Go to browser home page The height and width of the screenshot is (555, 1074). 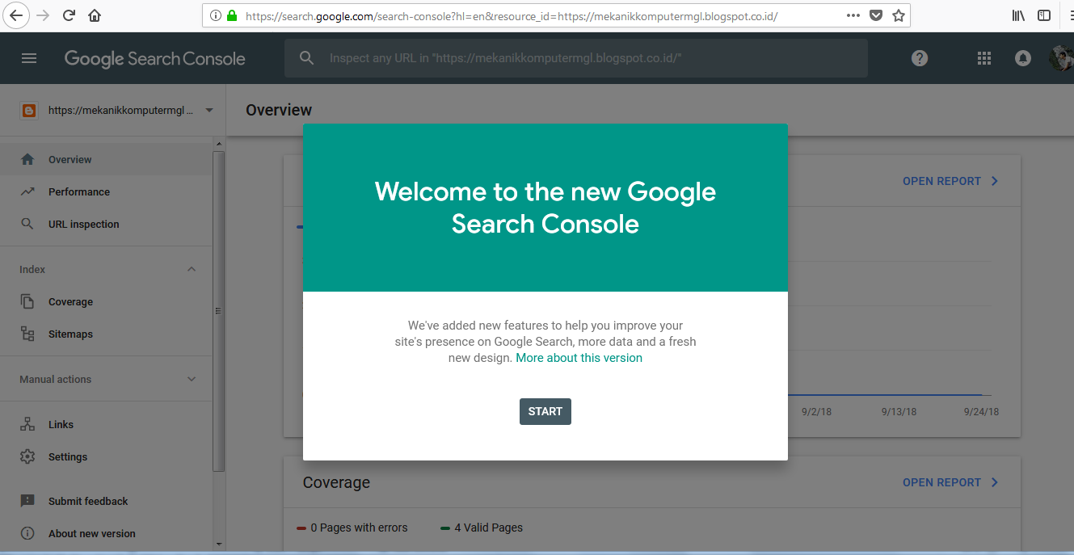click(95, 15)
